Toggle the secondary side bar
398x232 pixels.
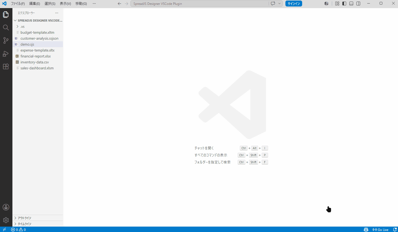pyautogui.click(x=358, y=4)
